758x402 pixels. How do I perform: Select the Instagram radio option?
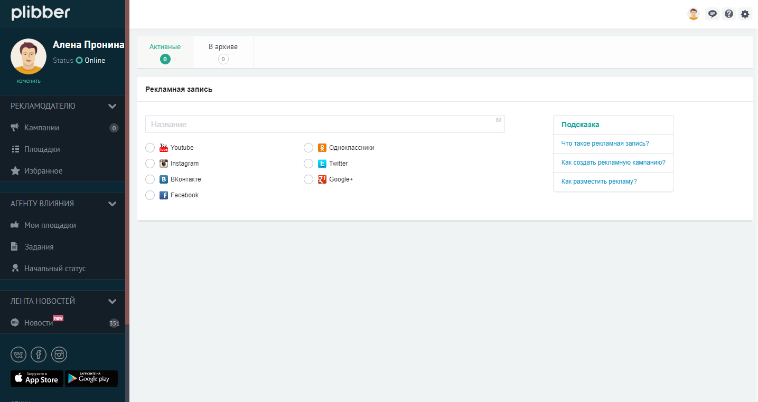(150, 164)
